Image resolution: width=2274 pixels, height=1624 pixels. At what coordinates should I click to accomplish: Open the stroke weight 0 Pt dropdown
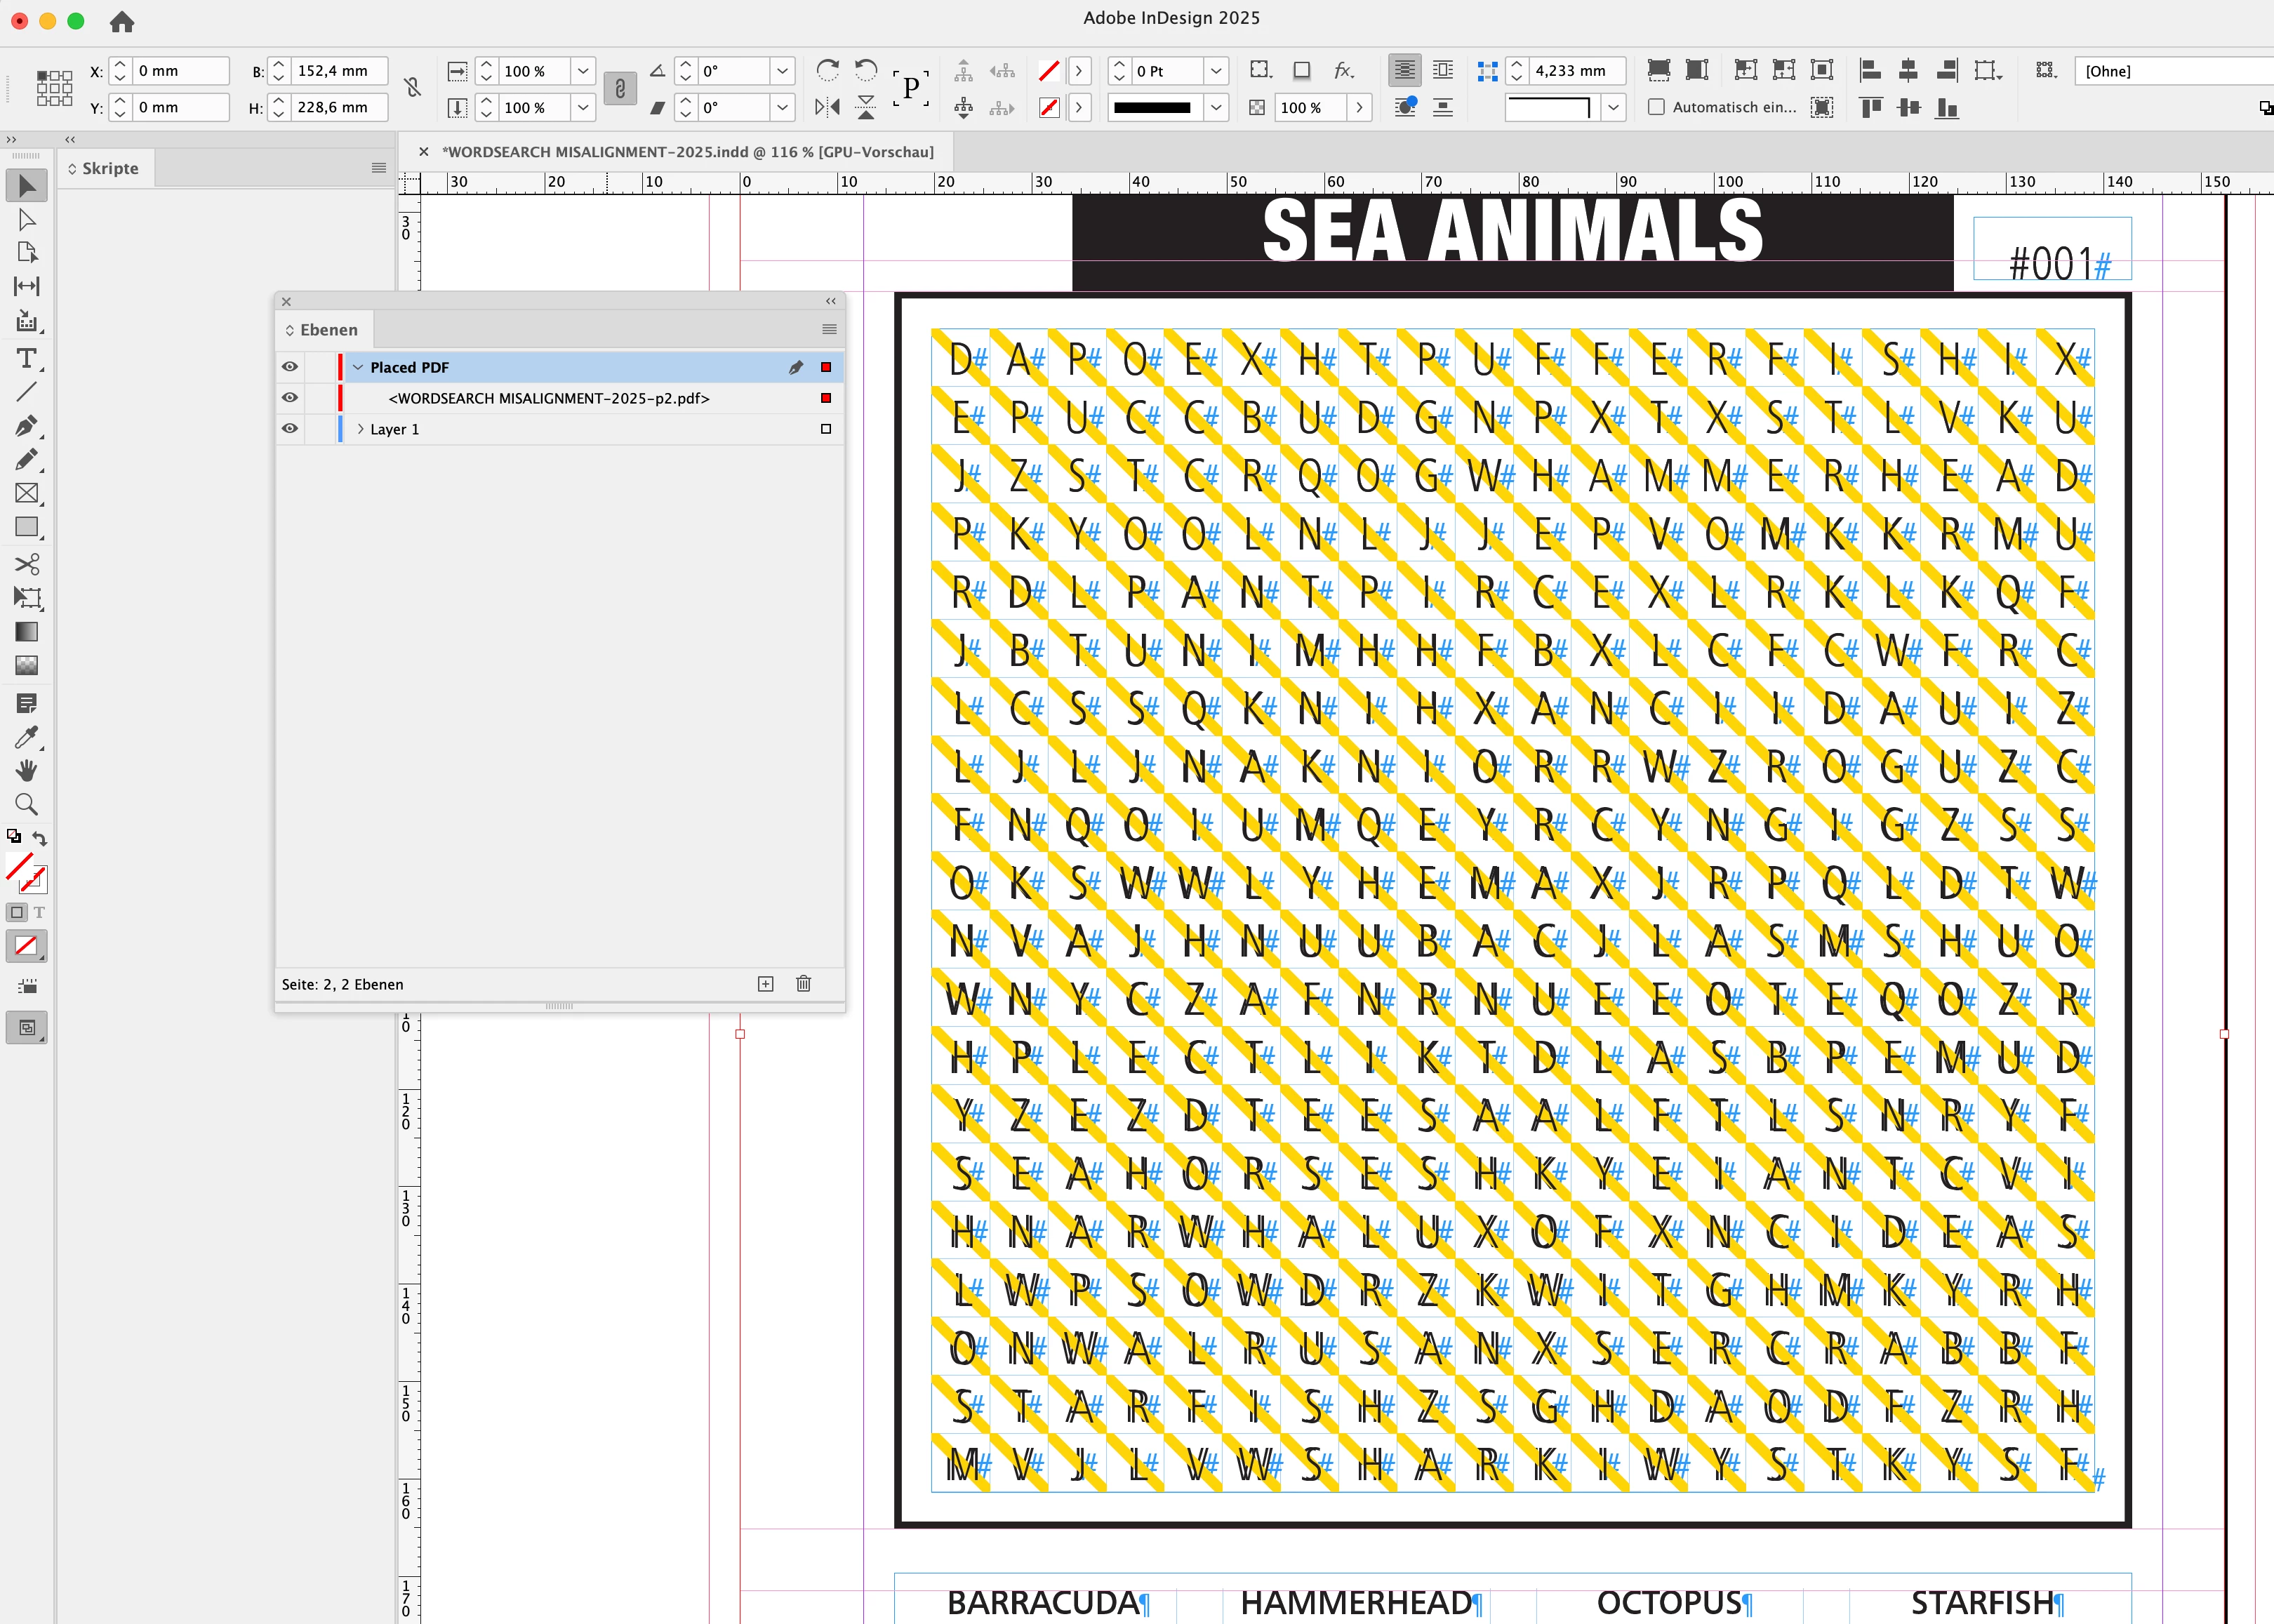pyautogui.click(x=1216, y=71)
